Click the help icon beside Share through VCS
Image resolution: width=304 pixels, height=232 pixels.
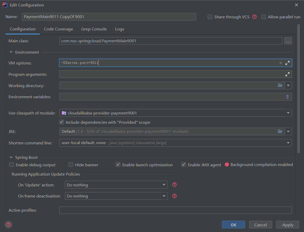254,17
